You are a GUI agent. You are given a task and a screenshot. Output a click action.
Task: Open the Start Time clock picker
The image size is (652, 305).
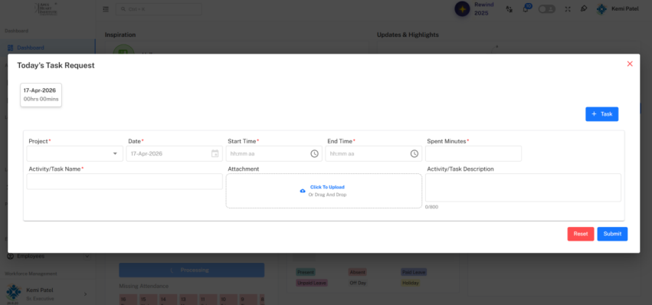[314, 153]
